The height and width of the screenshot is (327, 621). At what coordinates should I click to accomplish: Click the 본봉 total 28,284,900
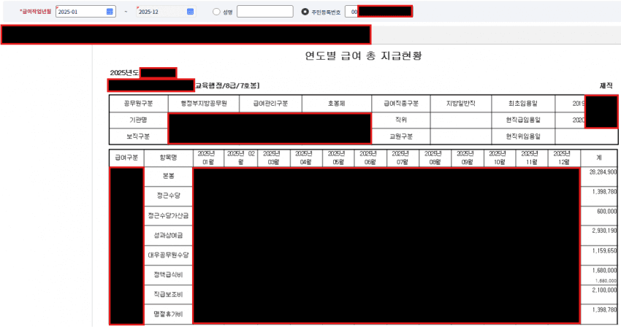click(x=603, y=172)
